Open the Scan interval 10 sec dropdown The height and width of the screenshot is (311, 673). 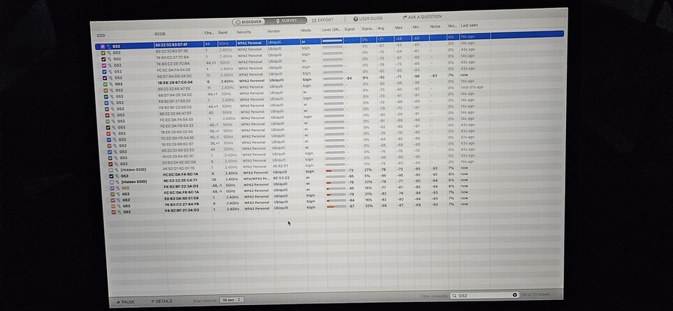232,299
